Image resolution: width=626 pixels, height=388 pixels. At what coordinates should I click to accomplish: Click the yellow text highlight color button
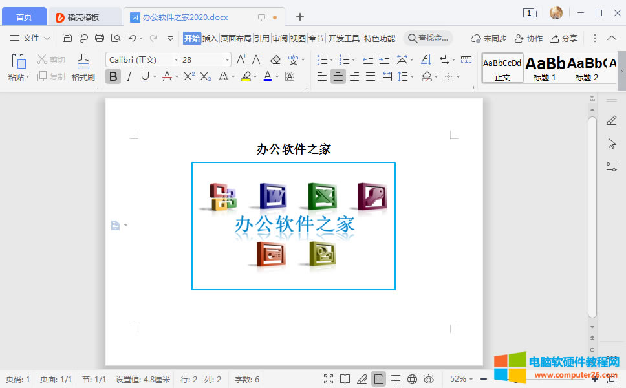click(245, 77)
